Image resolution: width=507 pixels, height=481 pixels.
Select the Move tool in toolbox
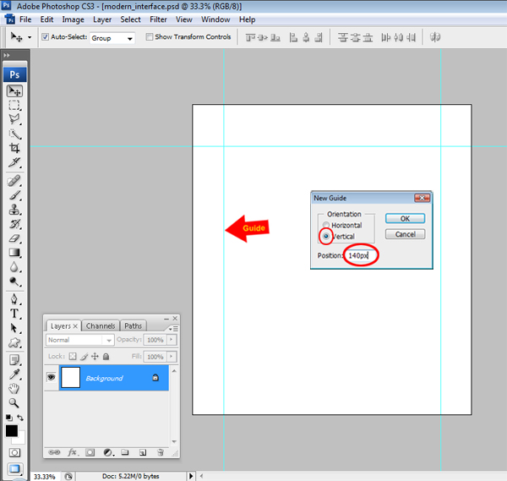(x=14, y=91)
